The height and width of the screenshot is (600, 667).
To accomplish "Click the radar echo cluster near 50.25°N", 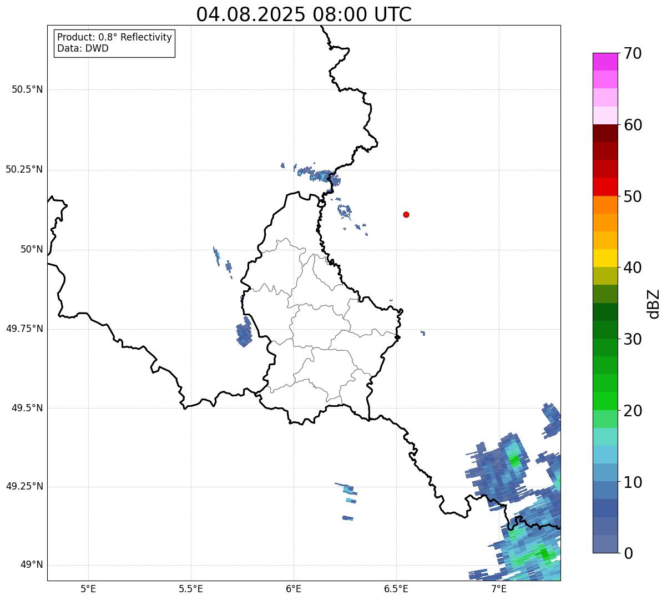I will (321, 176).
